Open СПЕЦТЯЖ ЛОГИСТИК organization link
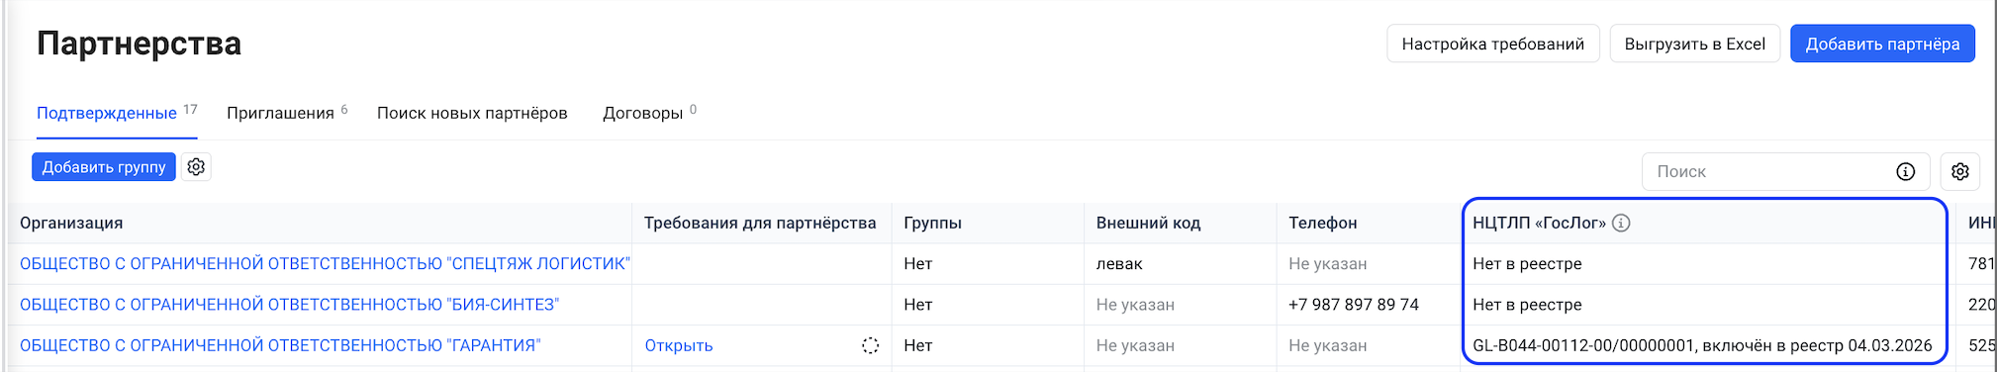Image resolution: width=1997 pixels, height=372 pixels. click(325, 264)
